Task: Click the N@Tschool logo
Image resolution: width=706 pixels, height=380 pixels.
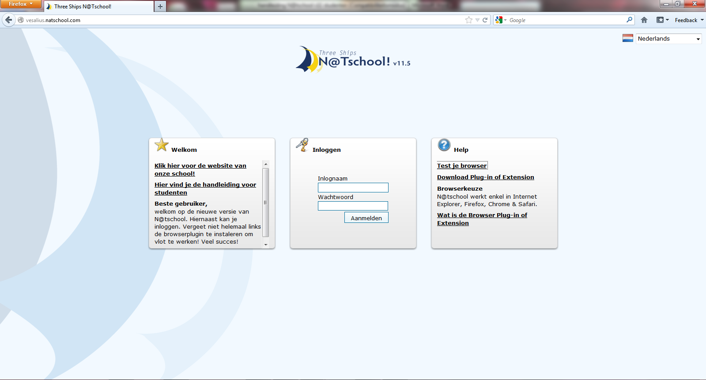Action: pyautogui.click(x=353, y=60)
